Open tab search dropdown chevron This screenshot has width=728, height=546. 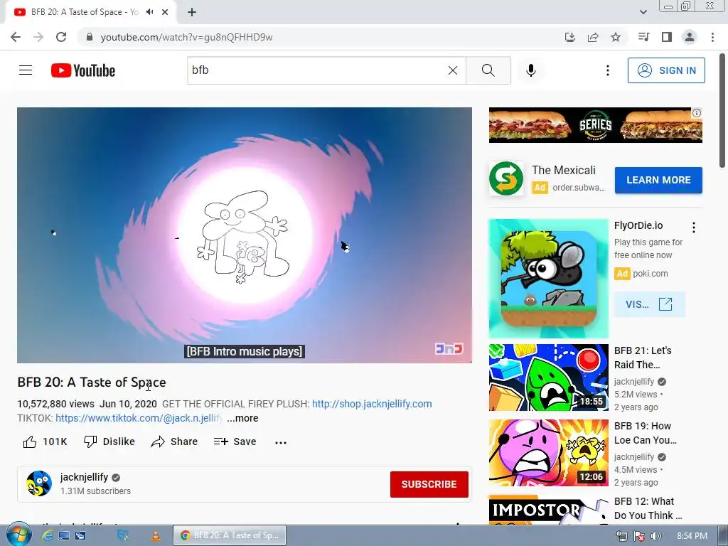tap(643, 12)
